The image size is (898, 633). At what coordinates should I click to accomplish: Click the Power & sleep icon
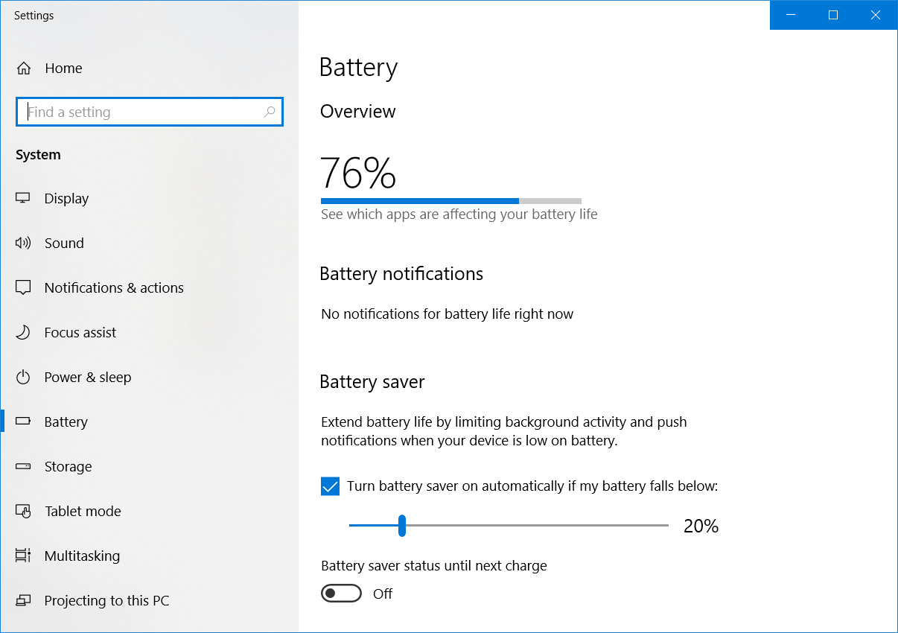tap(23, 378)
